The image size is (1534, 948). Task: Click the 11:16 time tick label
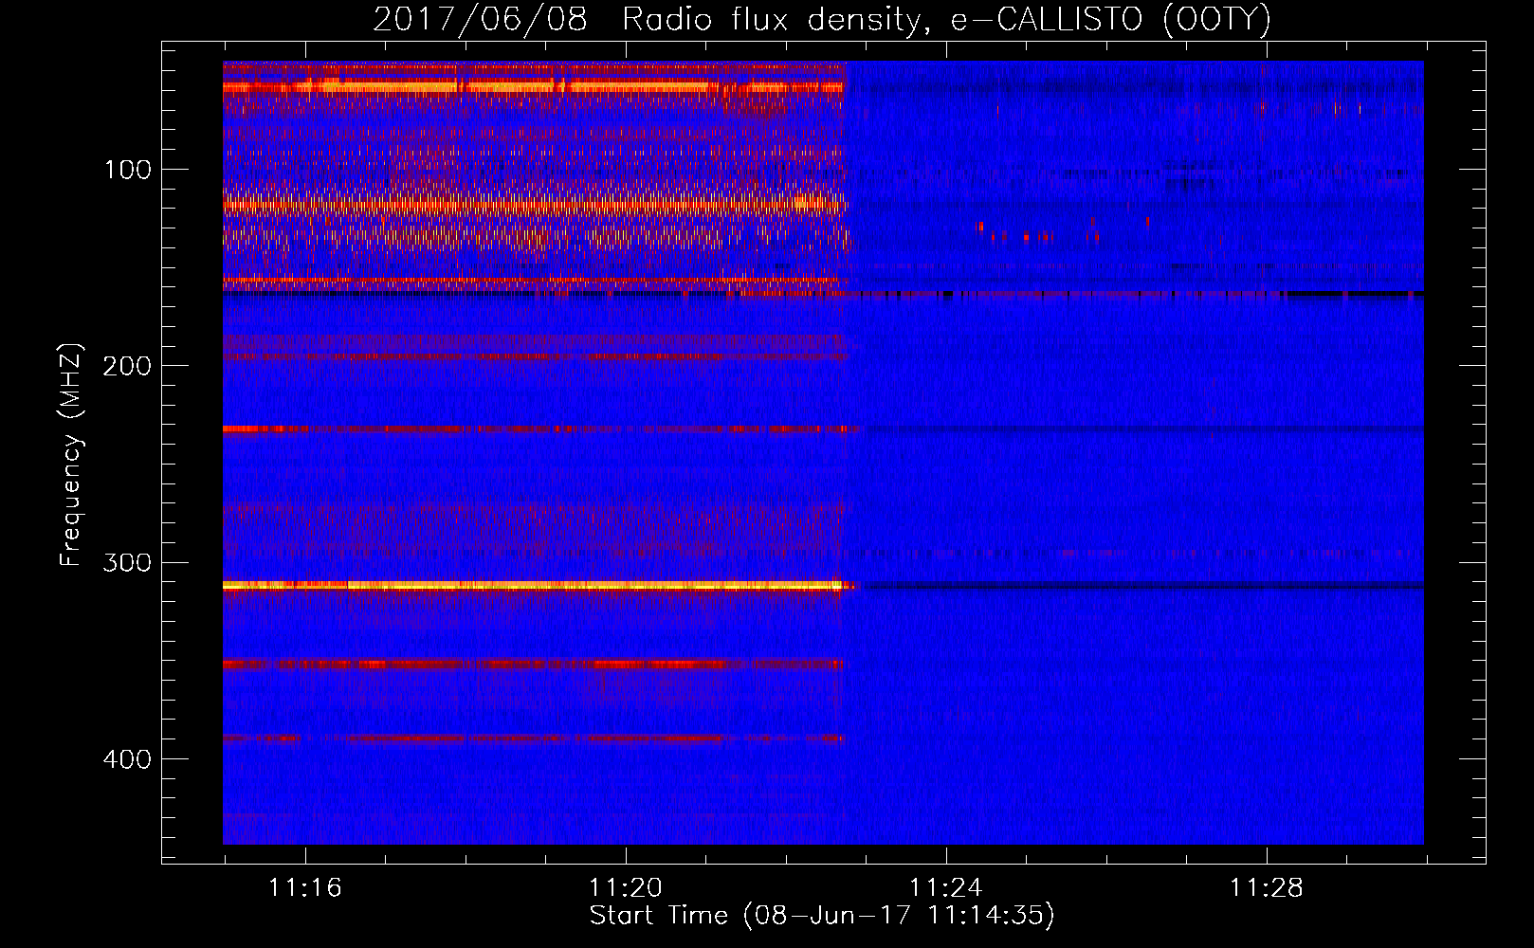tap(305, 888)
